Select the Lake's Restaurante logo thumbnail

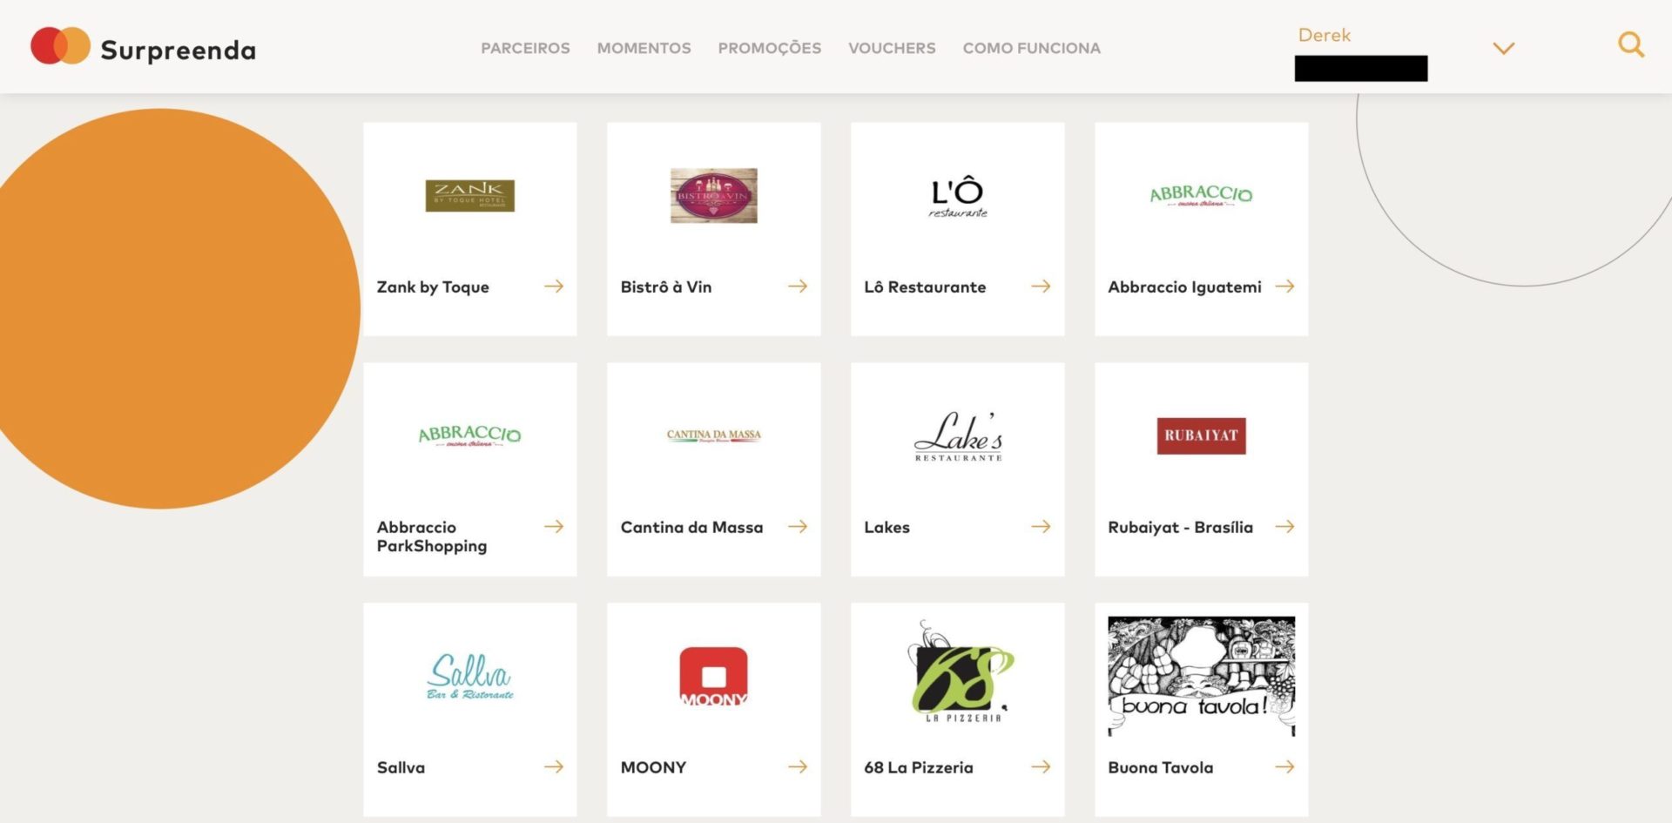click(x=958, y=436)
